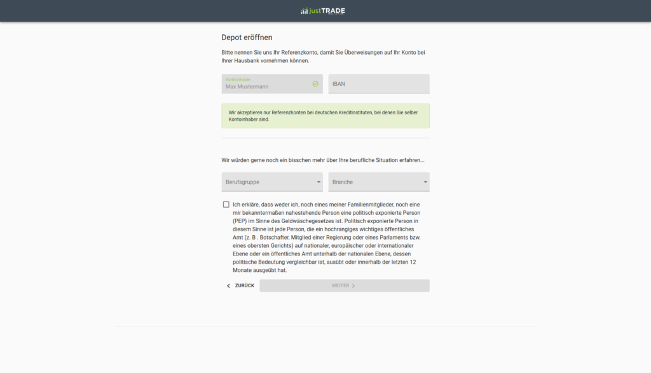The image size is (651, 373).
Task: Click the Referenzkonto instruction paragraph
Action: pyautogui.click(x=323, y=57)
